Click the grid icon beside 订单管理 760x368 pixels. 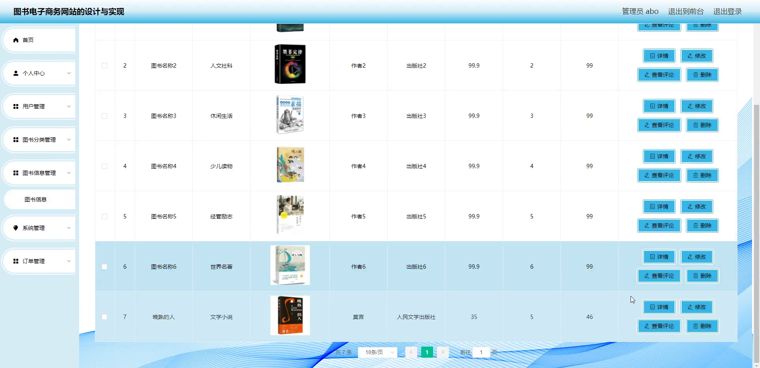click(16, 261)
